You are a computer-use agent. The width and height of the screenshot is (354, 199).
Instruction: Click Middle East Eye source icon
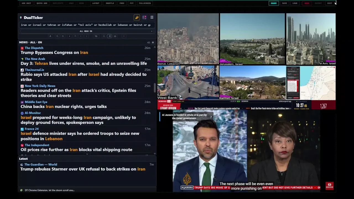pyautogui.click(x=22, y=102)
